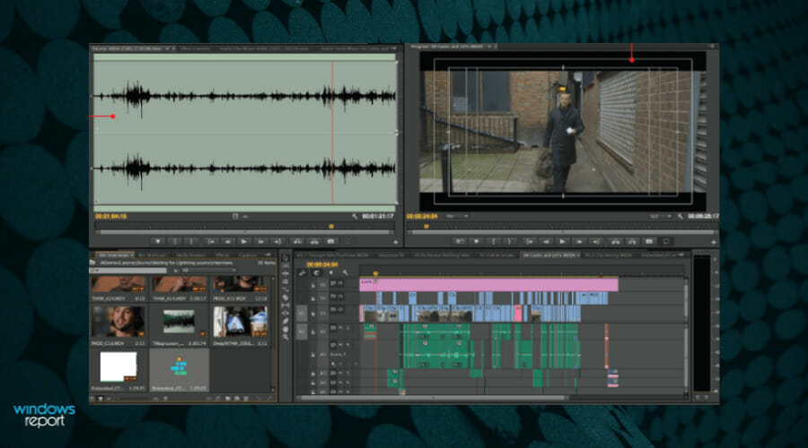This screenshot has width=808, height=448.
Task: Play the sequence in Program monitor
Action: click(563, 241)
